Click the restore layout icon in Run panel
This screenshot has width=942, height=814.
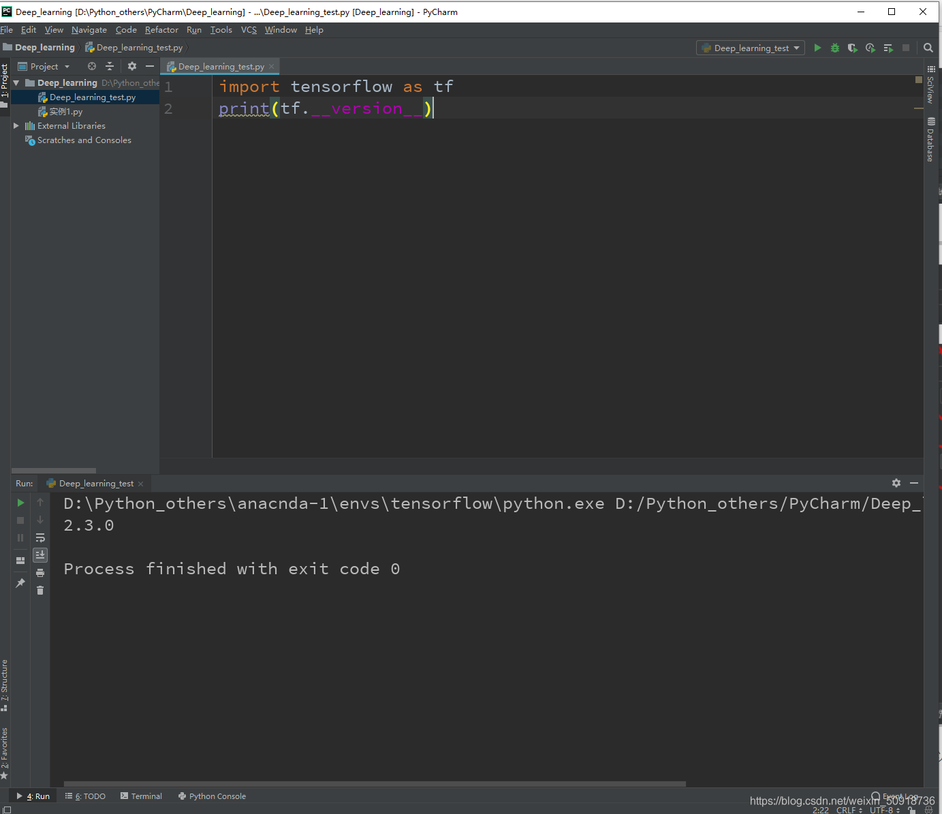pos(20,561)
